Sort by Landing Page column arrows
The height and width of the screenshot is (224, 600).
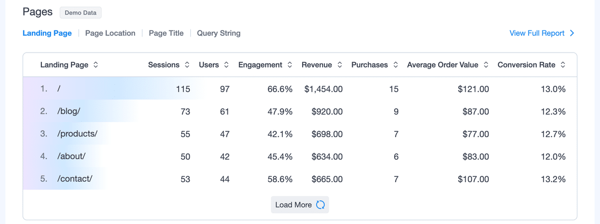pyautogui.click(x=96, y=65)
